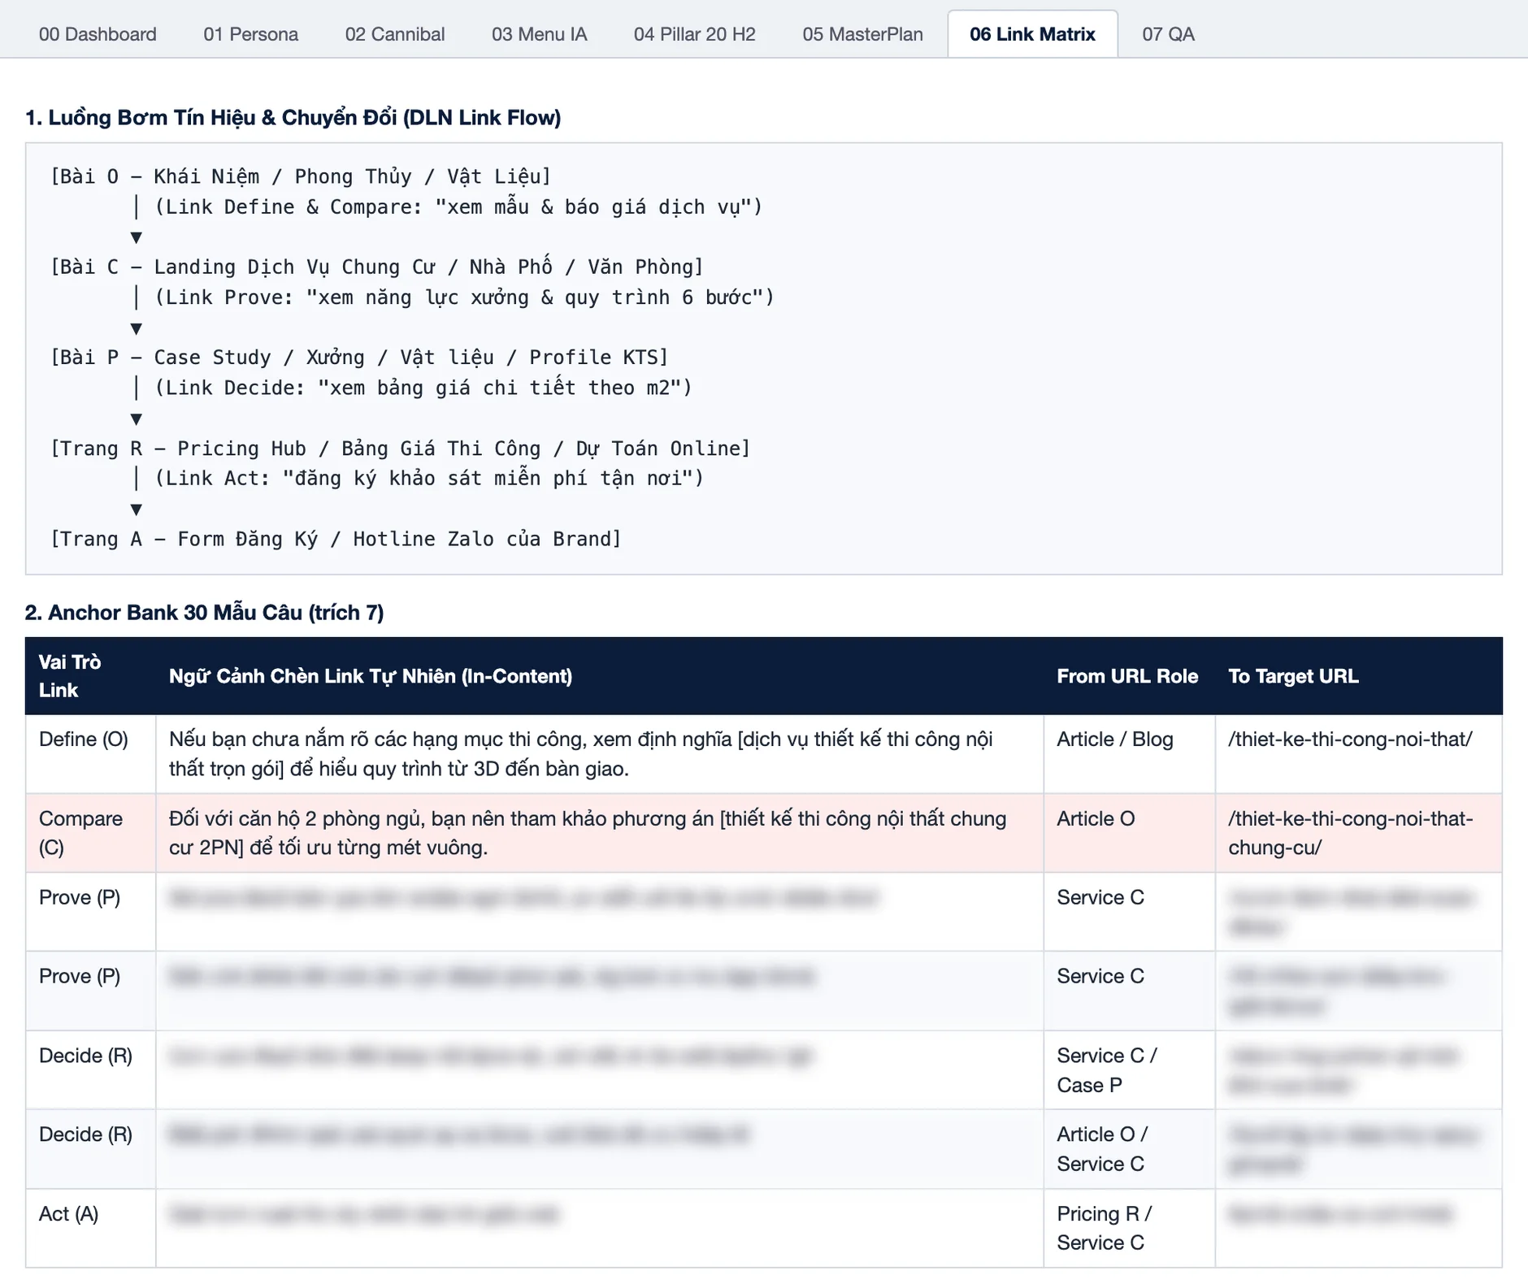
Task: Click the Link Prove note line
Action: 464,297
